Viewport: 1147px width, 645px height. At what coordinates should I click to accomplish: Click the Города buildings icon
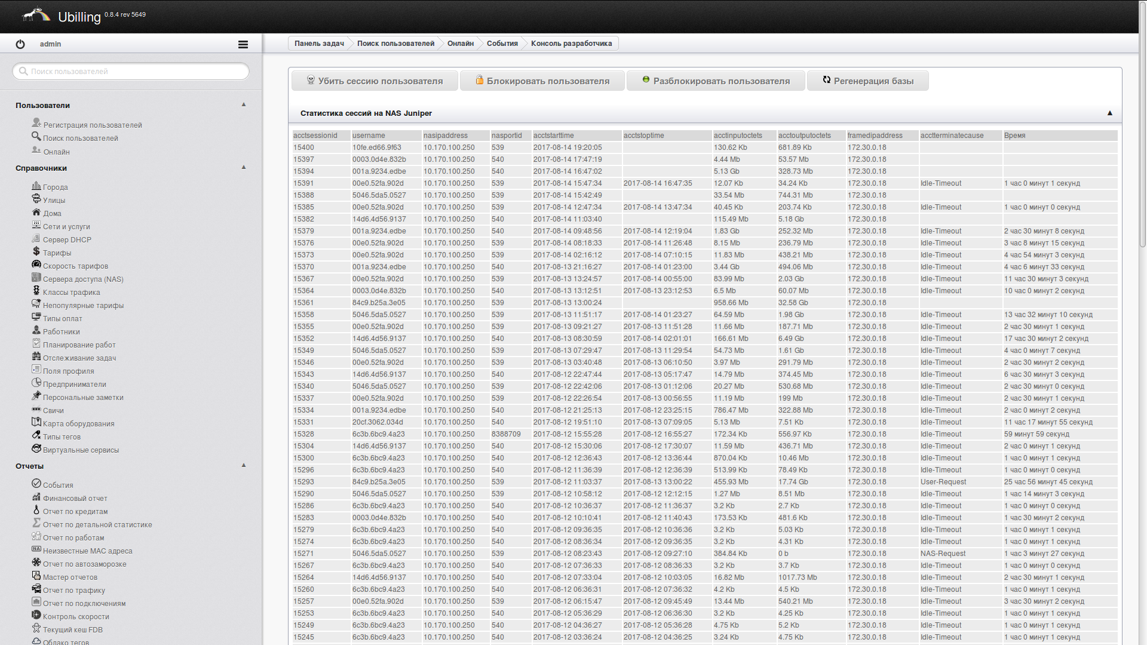[x=36, y=186]
